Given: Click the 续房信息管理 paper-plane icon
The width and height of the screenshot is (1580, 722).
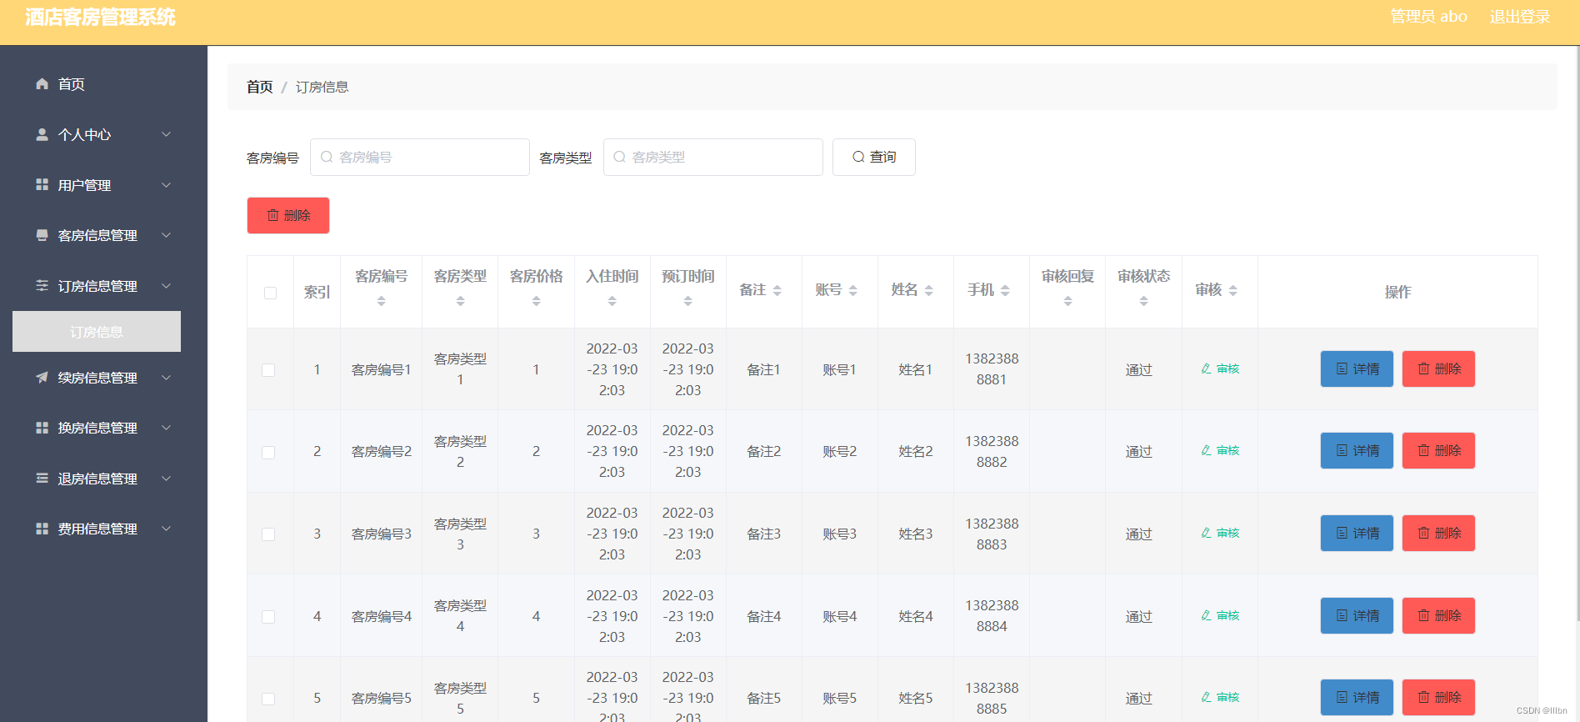Looking at the screenshot, I should (x=42, y=378).
